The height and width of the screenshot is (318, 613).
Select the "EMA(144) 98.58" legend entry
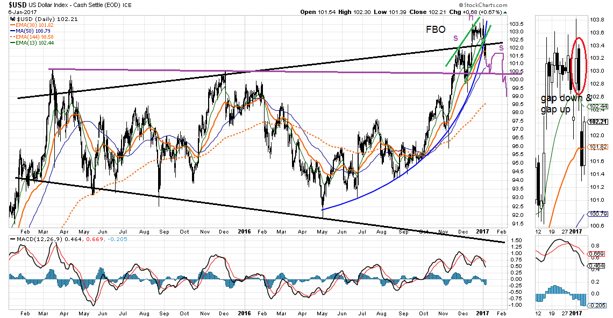[32, 37]
